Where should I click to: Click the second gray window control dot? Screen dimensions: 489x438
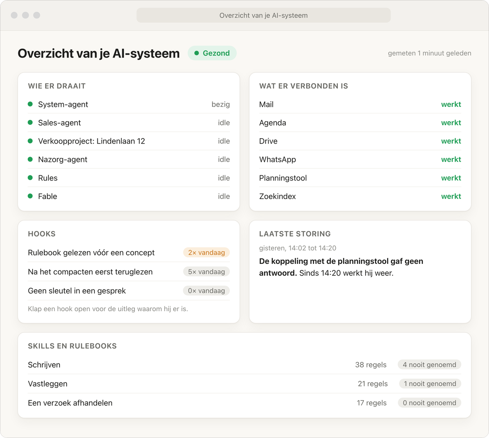pyautogui.click(x=25, y=15)
